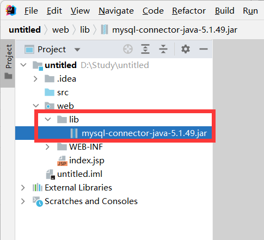The width and height of the screenshot is (264, 240).
Task: Click the locate/select opened file target icon
Action: click(x=128, y=49)
